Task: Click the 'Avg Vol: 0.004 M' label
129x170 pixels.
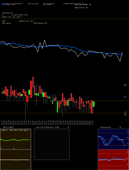Action: coord(83,5)
